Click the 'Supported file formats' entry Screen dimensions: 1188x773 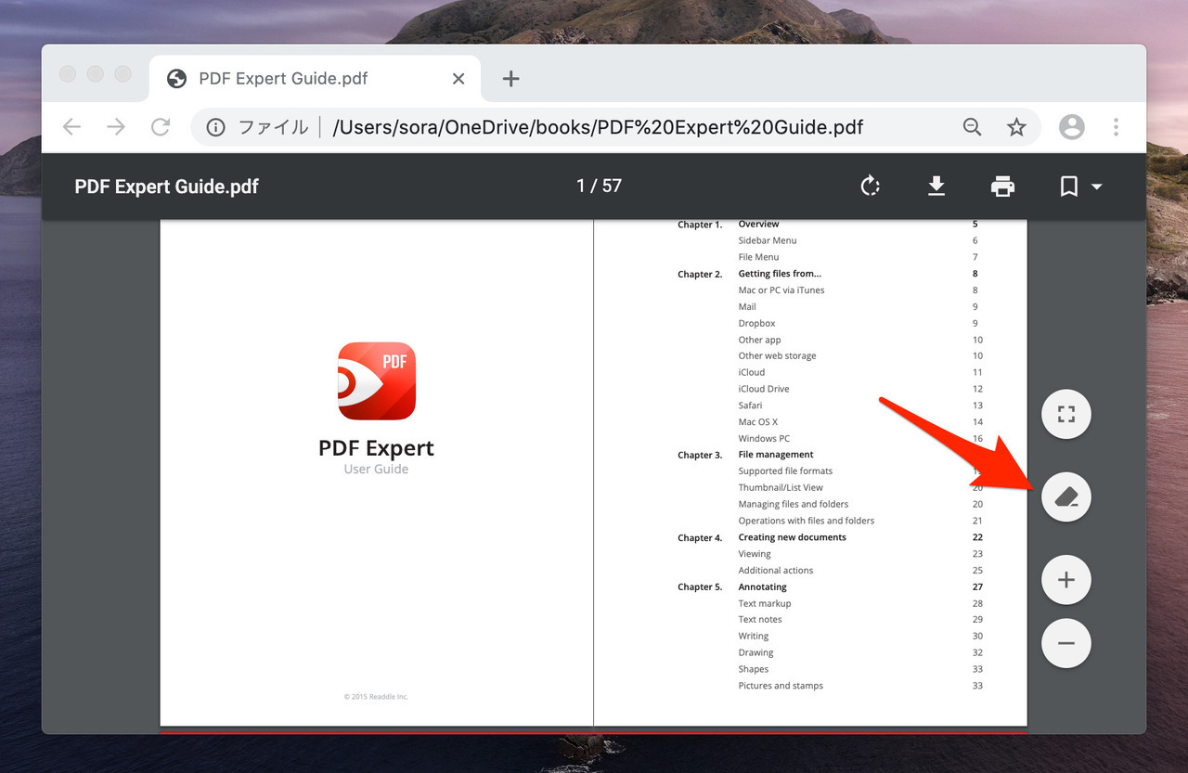tap(785, 471)
